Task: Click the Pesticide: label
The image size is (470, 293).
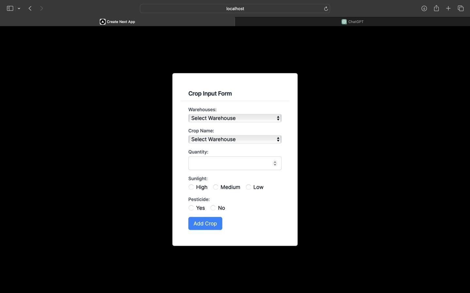Action: click(x=199, y=200)
